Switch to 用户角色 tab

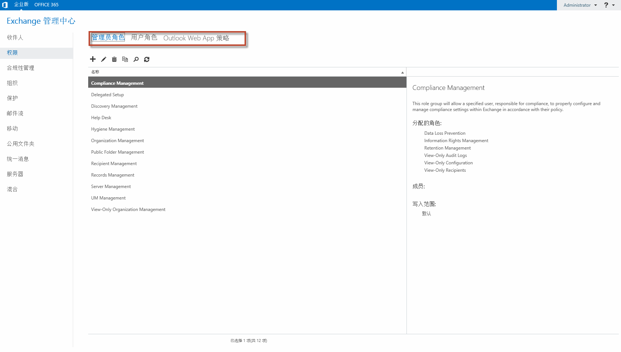(x=144, y=37)
